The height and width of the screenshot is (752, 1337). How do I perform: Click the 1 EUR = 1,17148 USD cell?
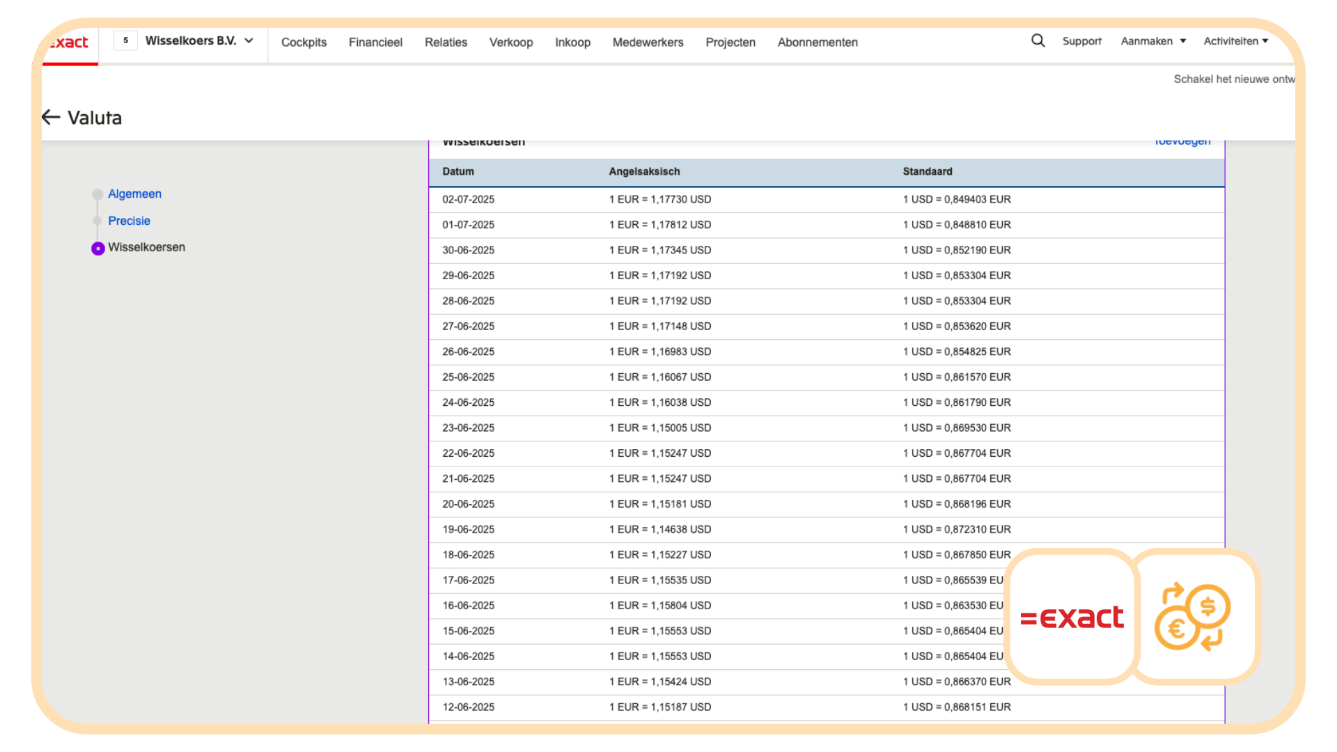pyautogui.click(x=660, y=327)
